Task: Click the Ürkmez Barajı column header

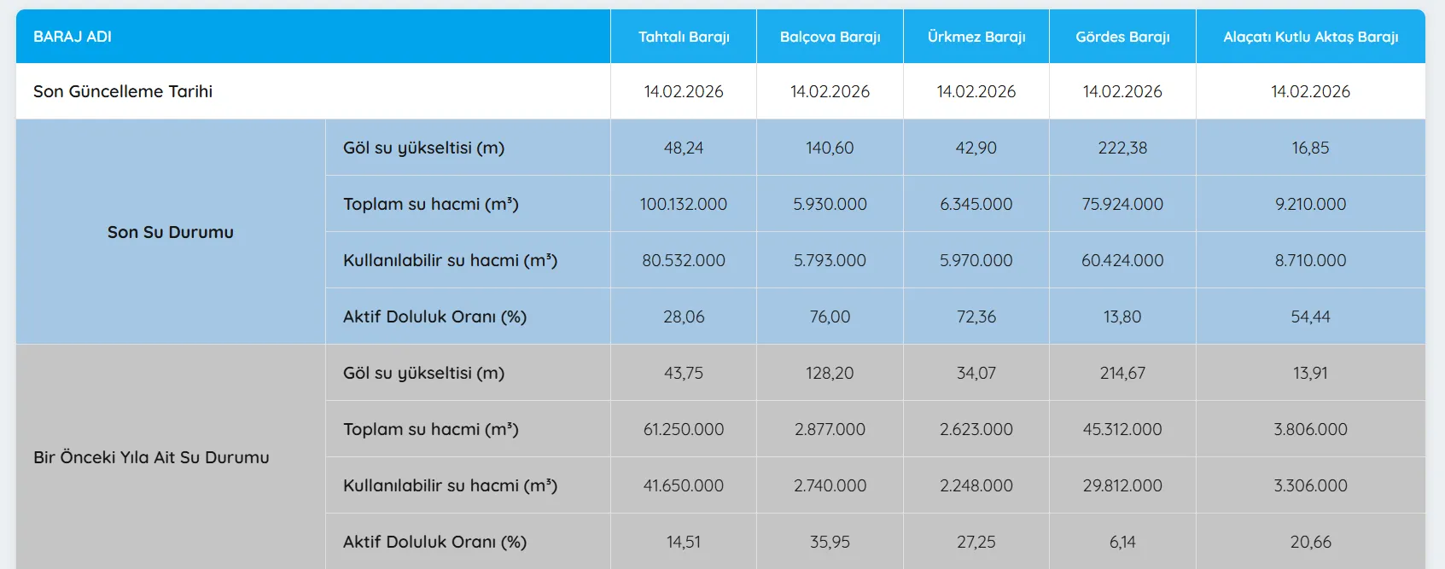Action: 976,37
